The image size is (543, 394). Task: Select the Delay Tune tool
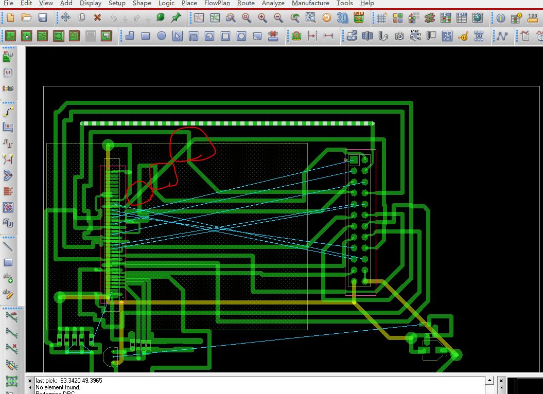(8, 144)
